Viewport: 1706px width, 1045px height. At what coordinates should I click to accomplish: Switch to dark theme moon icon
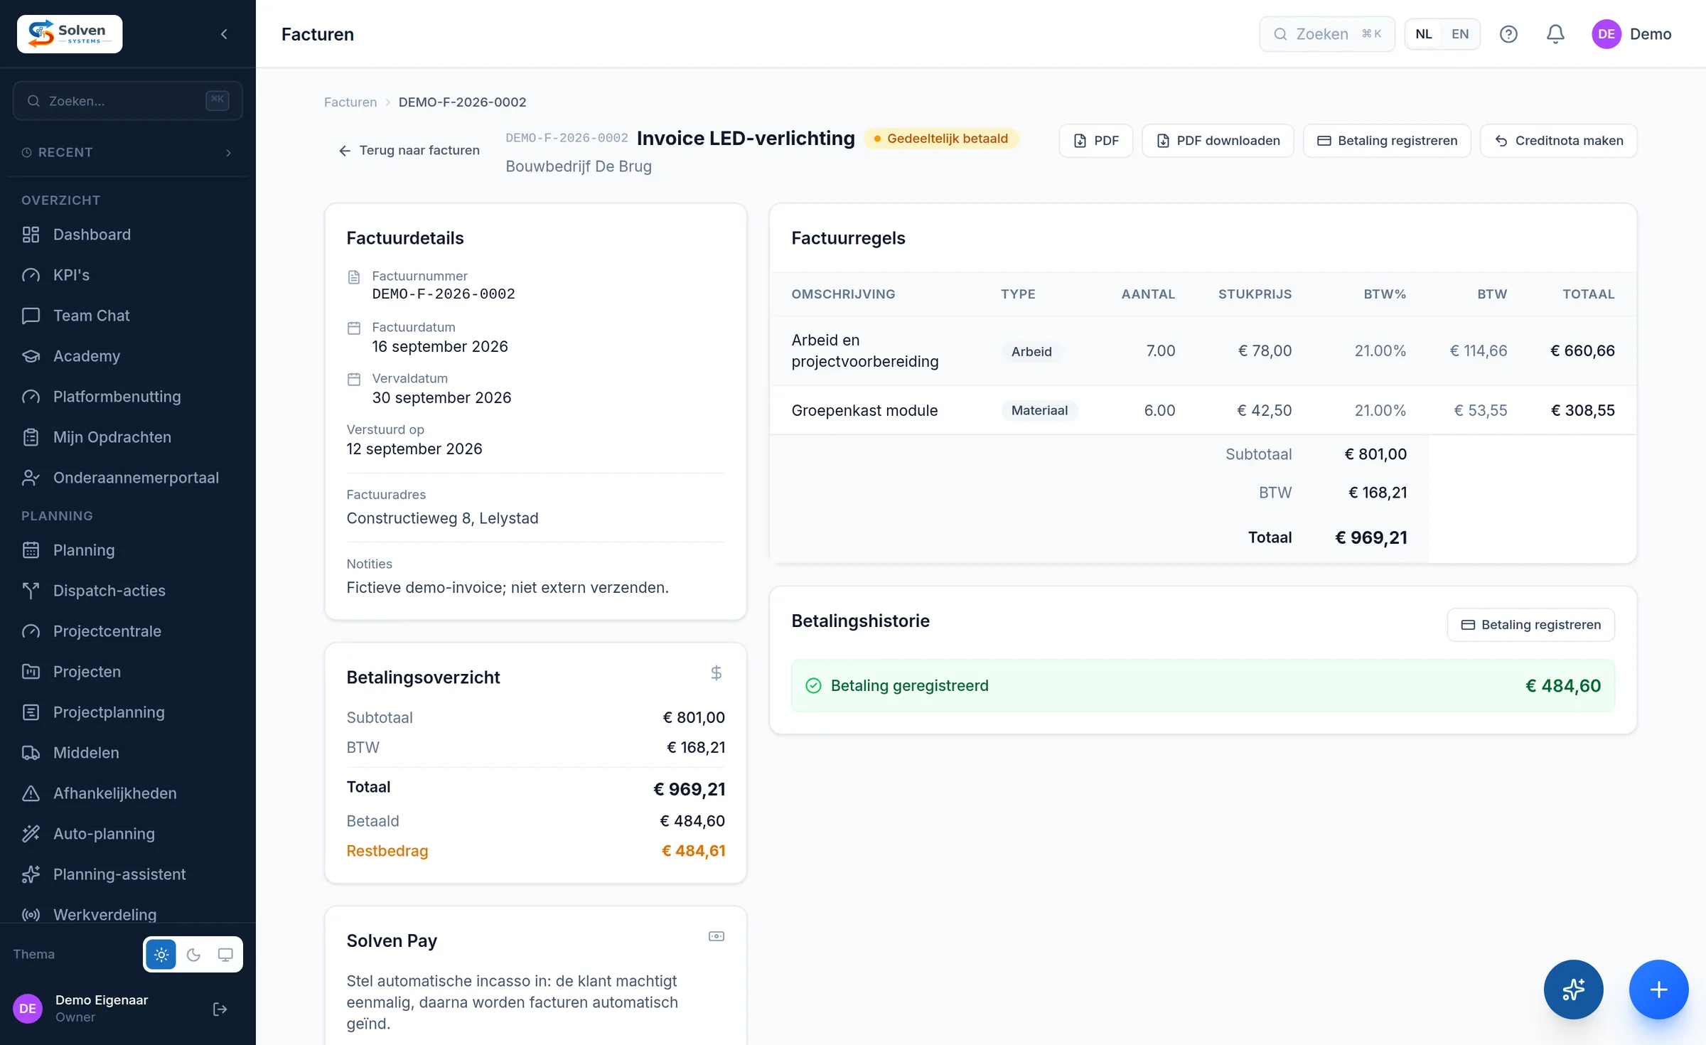tap(193, 954)
